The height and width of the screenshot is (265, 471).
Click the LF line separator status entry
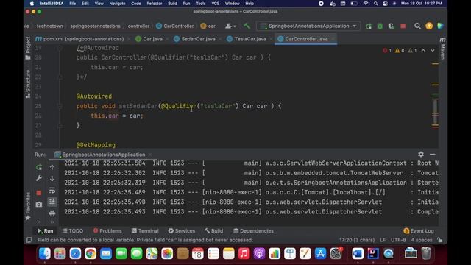coord(383,240)
